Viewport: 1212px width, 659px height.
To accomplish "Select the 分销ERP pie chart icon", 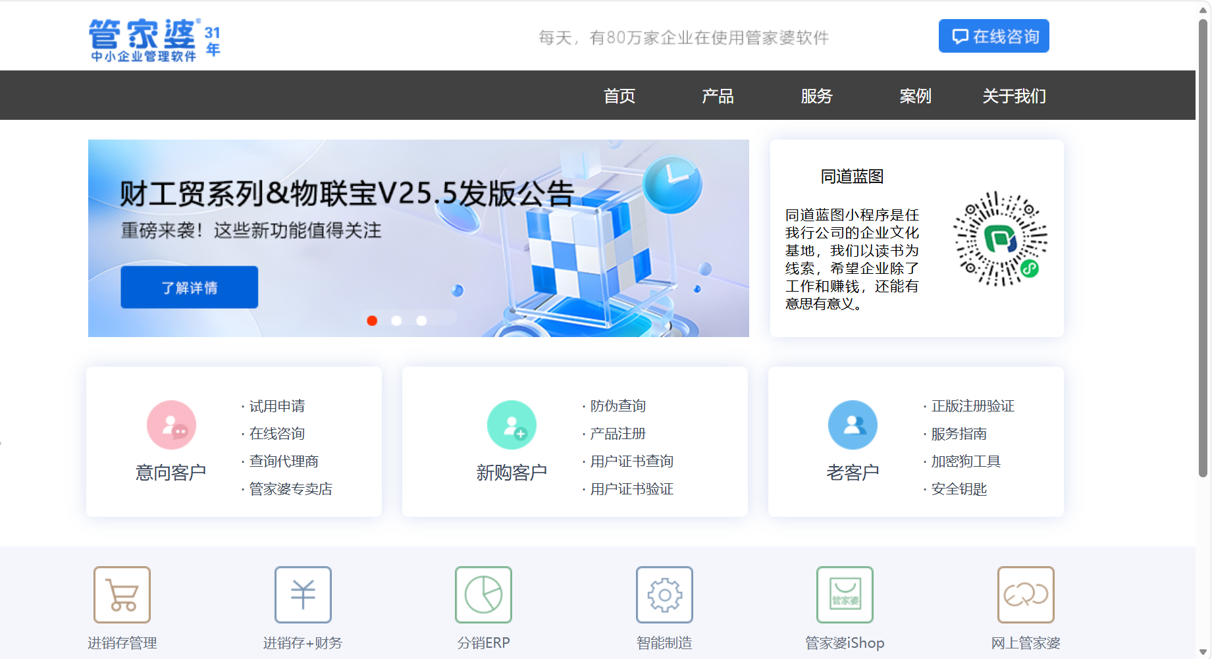I will tap(483, 594).
